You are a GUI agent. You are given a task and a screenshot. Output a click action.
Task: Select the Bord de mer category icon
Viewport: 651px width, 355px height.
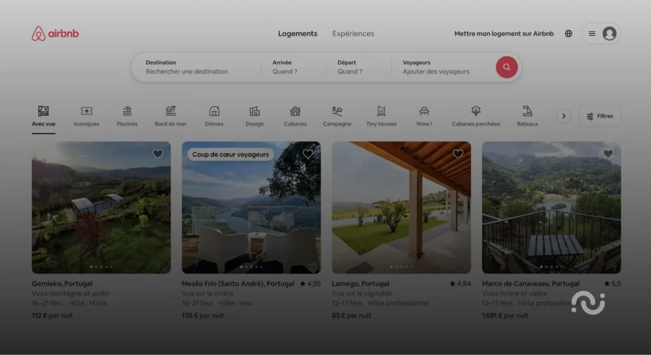[x=170, y=111]
